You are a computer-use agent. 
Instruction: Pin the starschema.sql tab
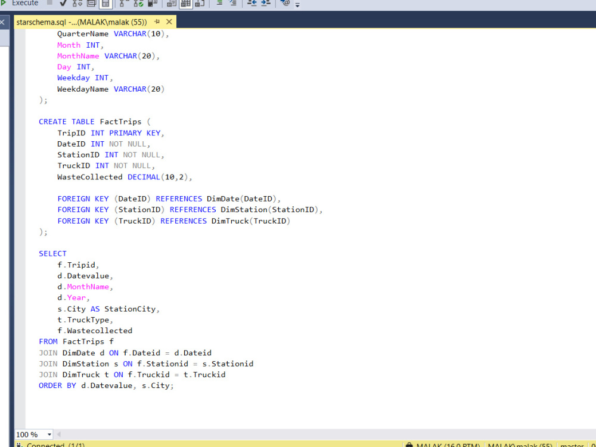(x=157, y=21)
